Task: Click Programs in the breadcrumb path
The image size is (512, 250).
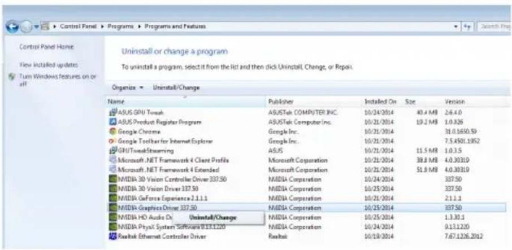Action: pyautogui.click(x=120, y=27)
